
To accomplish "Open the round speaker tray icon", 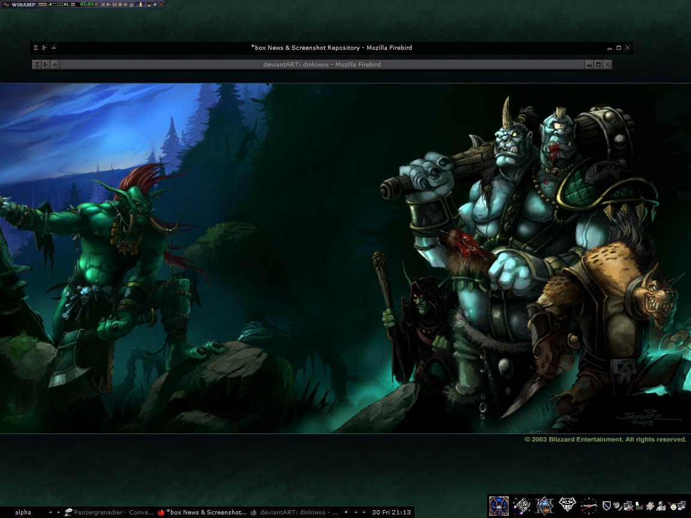I will (x=617, y=506).
